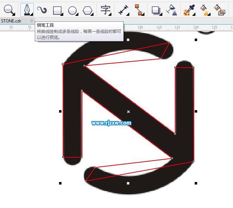The height and width of the screenshot is (208, 233).
Task: Select the Parallel Dimension tool
Action: (x=123, y=10)
